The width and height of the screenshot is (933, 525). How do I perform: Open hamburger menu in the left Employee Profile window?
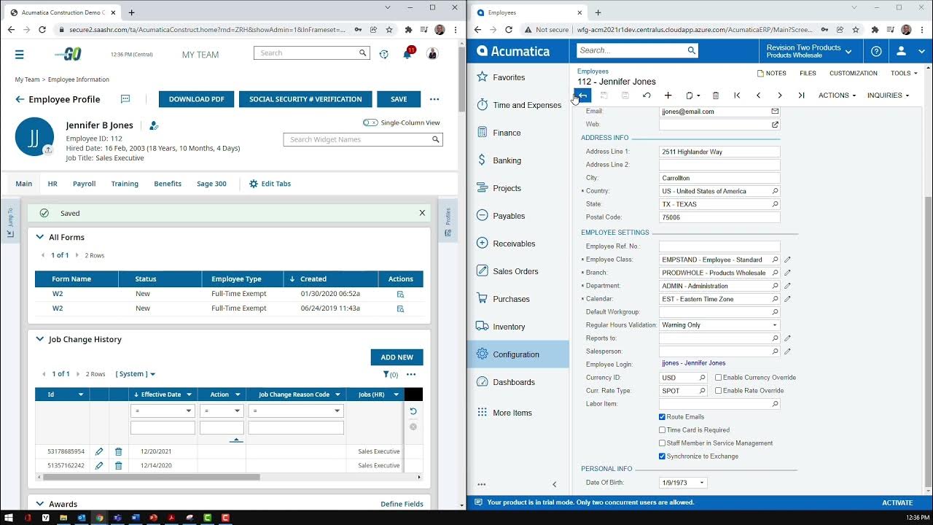pos(19,55)
